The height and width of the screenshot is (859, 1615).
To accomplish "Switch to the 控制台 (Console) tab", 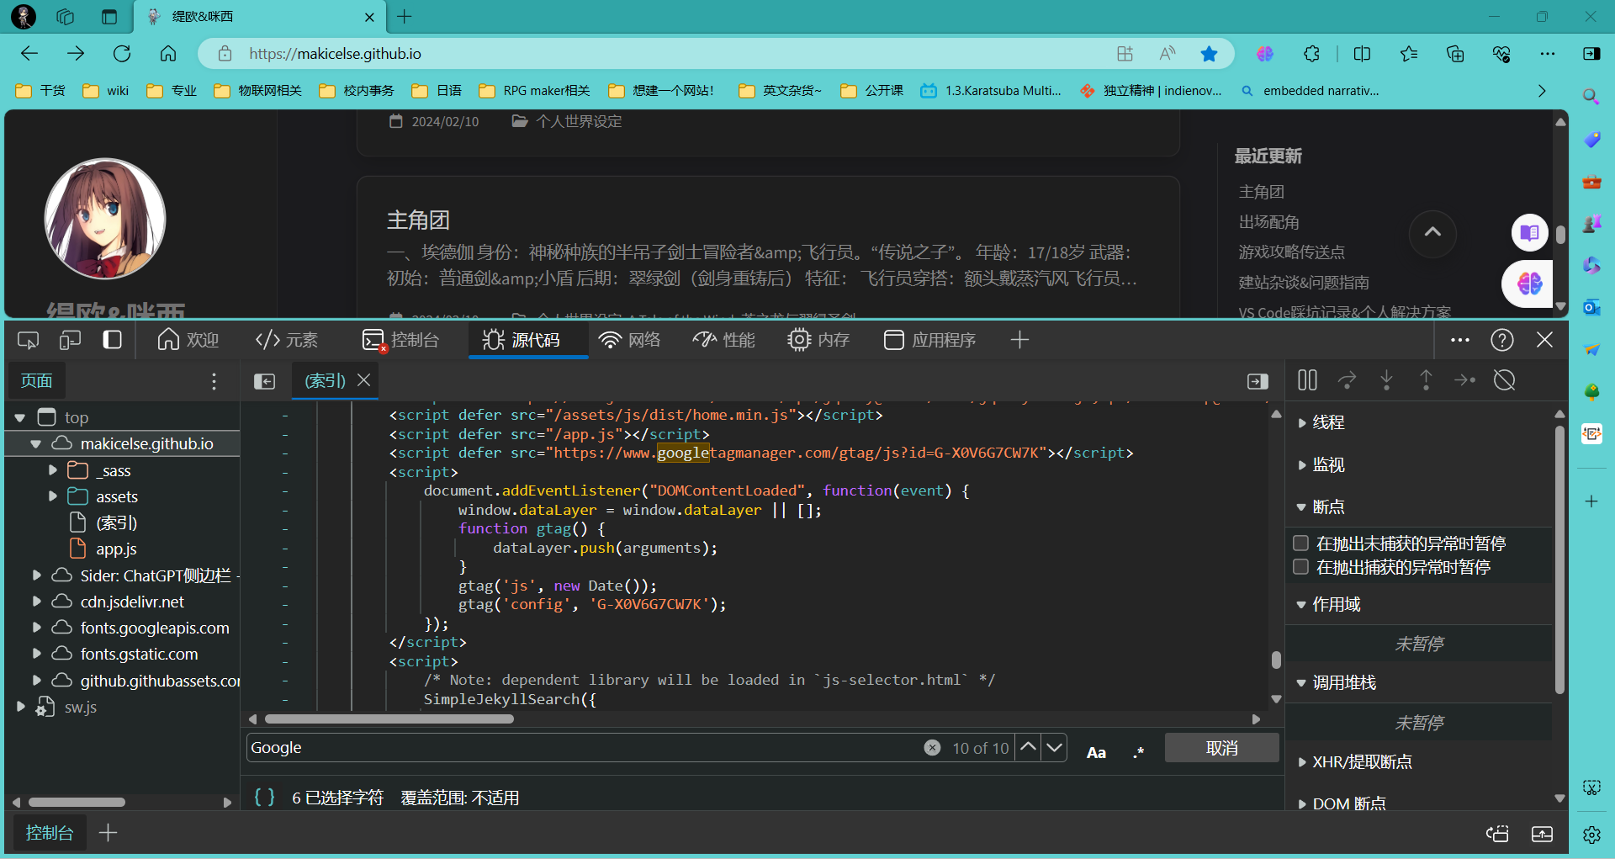I will [401, 340].
